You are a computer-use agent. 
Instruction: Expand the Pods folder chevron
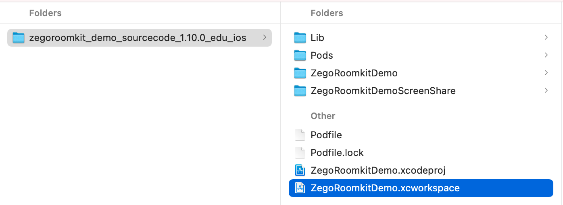546,55
